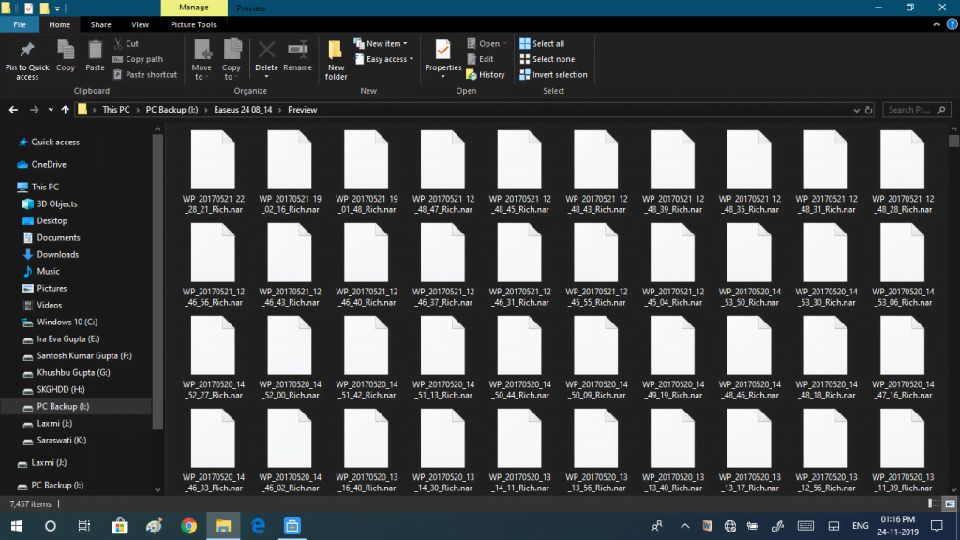Rename the selected file
The width and height of the screenshot is (960, 540).
[297, 55]
